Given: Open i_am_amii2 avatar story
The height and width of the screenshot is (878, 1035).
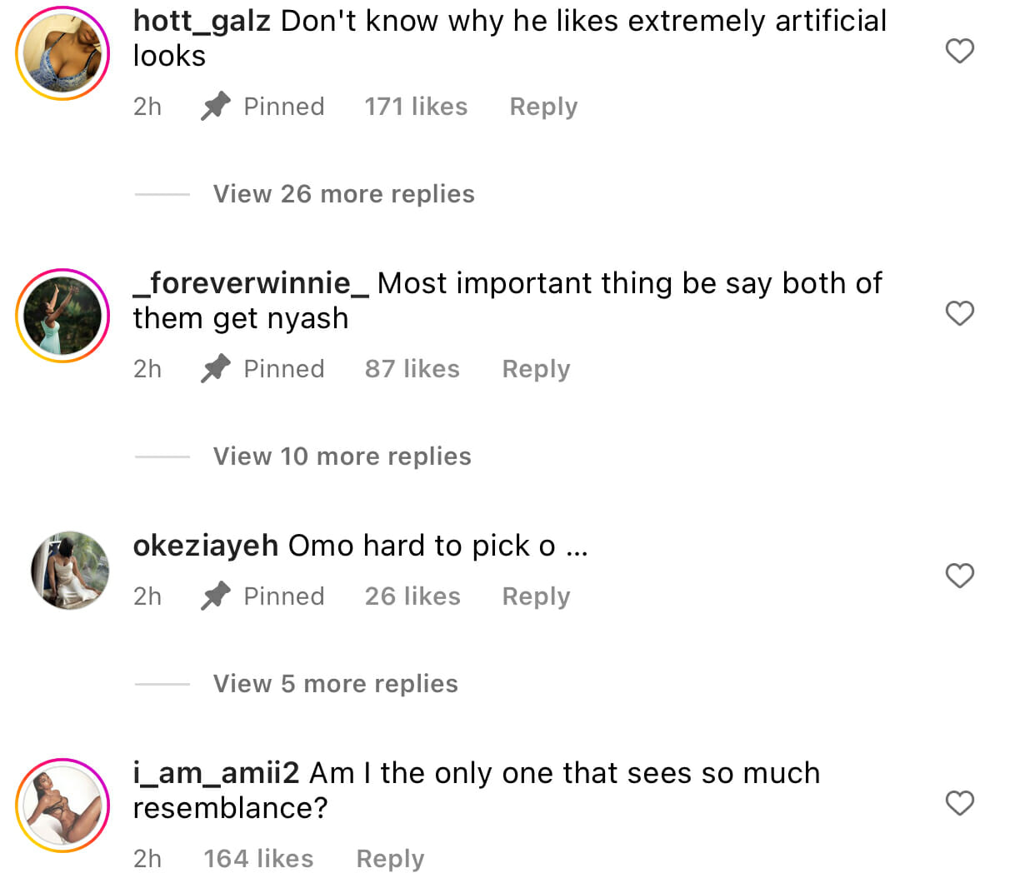Looking at the screenshot, I should click(63, 806).
